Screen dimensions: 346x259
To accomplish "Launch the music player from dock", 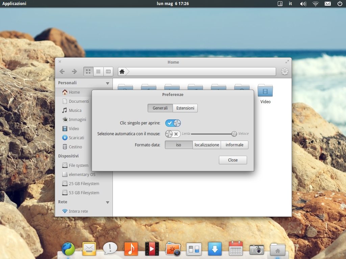I will pyautogui.click(x=131, y=249).
